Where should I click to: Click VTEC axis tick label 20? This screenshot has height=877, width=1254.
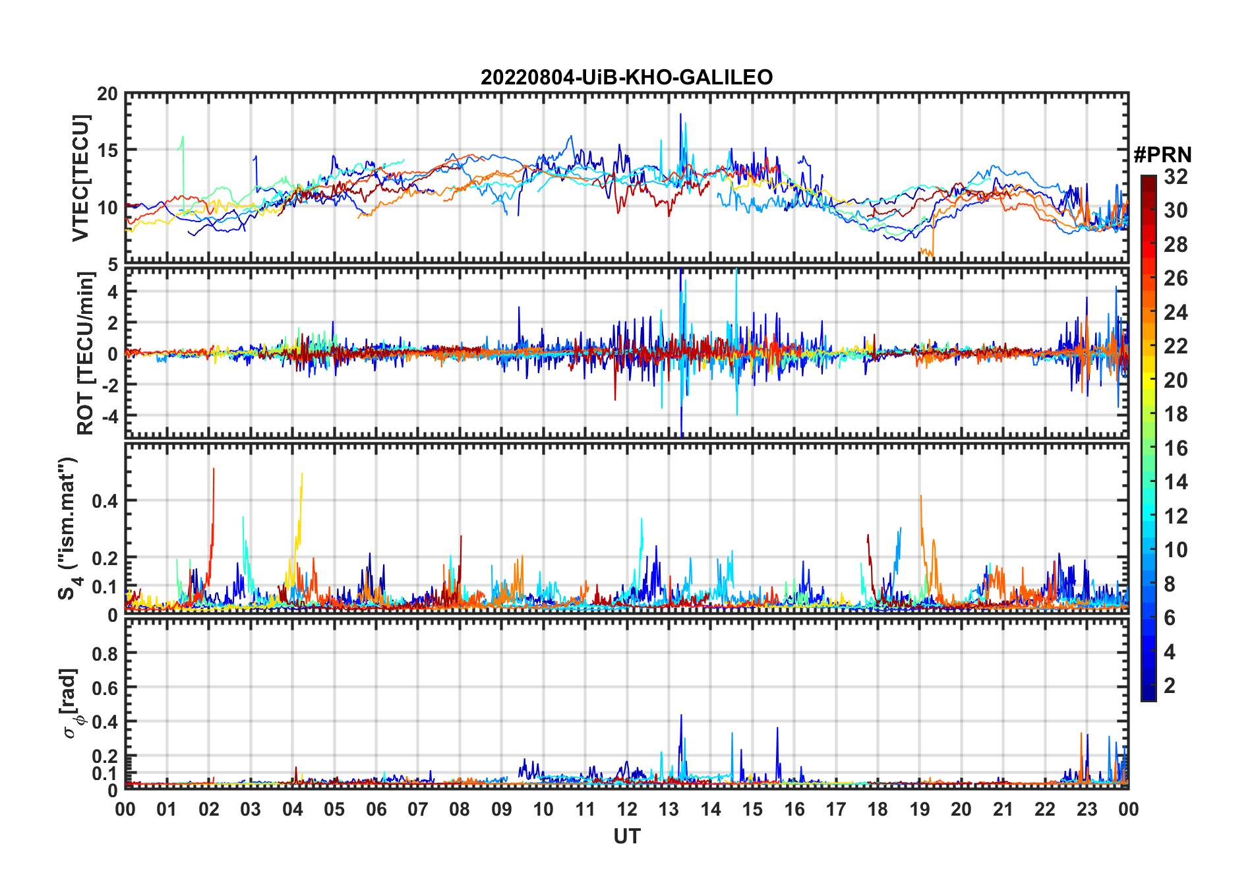(107, 94)
